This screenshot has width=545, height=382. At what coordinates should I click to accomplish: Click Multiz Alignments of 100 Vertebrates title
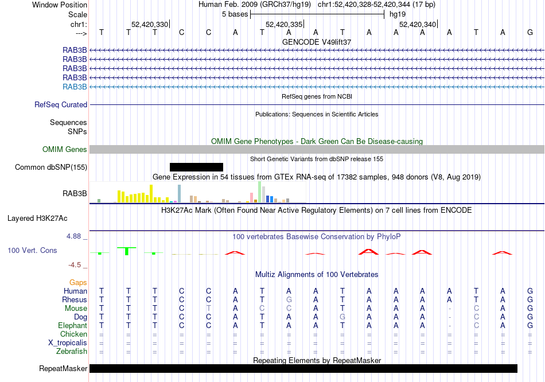(x=317, y=275)
